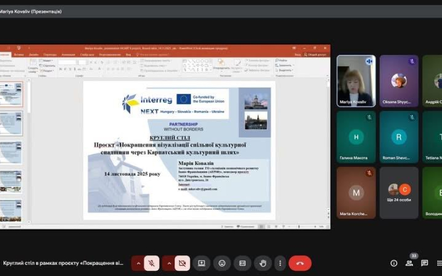Expand audio settings arrow beside microphone
The image size is (442, 276).
138,263
